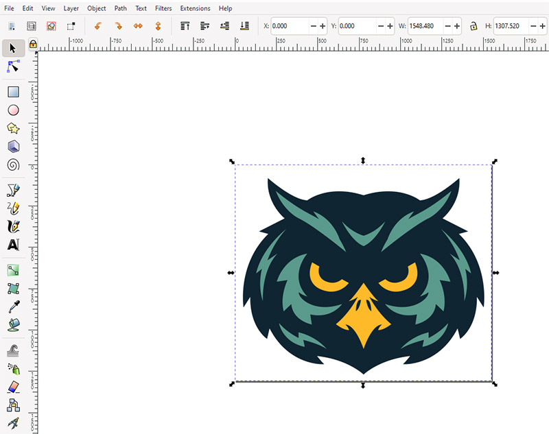Select the Spiral tool
This screenshot has width=549, height=434.
(13, 165)
